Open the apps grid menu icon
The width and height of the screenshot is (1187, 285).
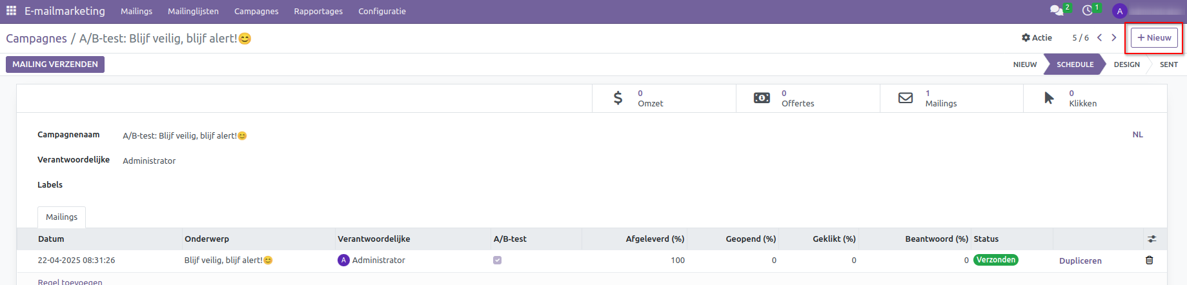pyautogui.click(x=11, y=11)
